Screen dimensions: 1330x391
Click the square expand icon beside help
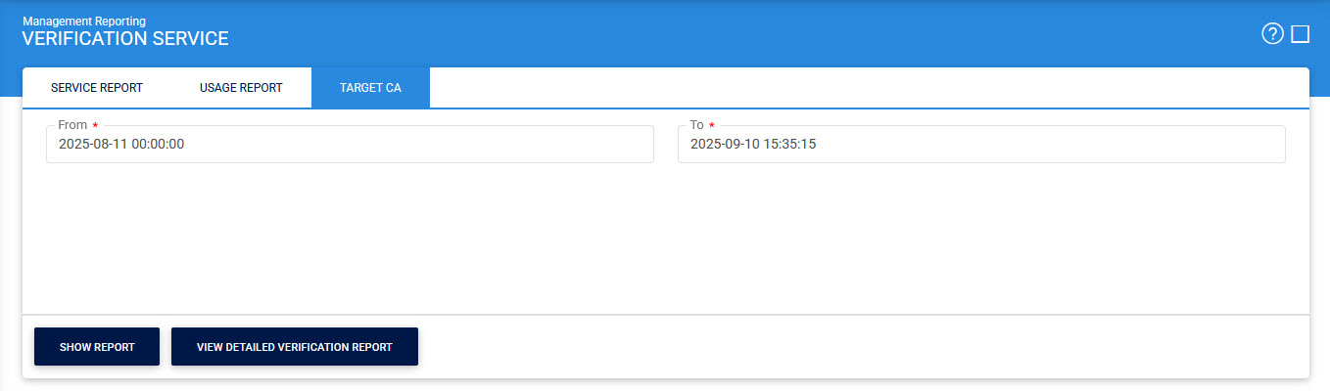click(x=1300, y=34)
